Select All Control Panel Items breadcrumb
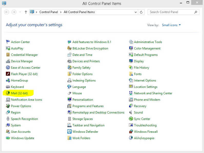Screen dimensions: 204x153 click(79, 12)
